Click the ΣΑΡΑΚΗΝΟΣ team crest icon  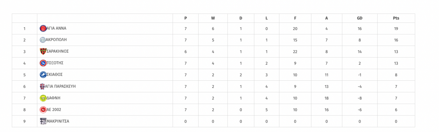click(x=43, y=52)
